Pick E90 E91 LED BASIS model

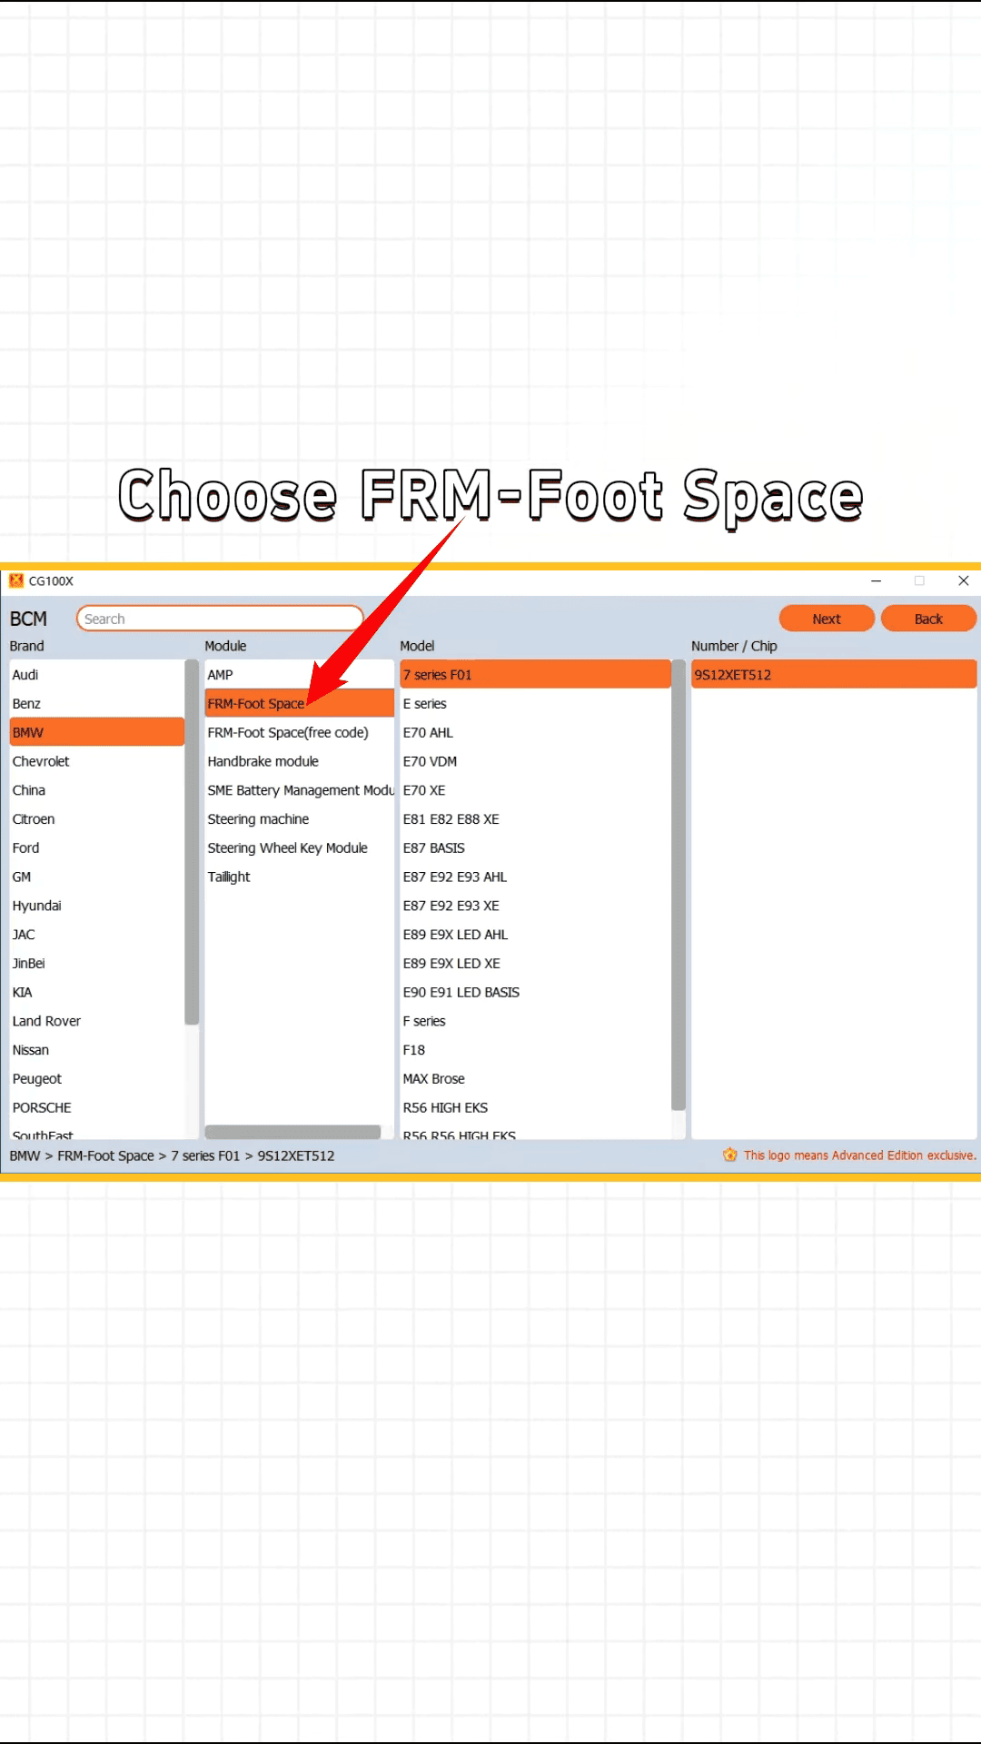[535, 992]
